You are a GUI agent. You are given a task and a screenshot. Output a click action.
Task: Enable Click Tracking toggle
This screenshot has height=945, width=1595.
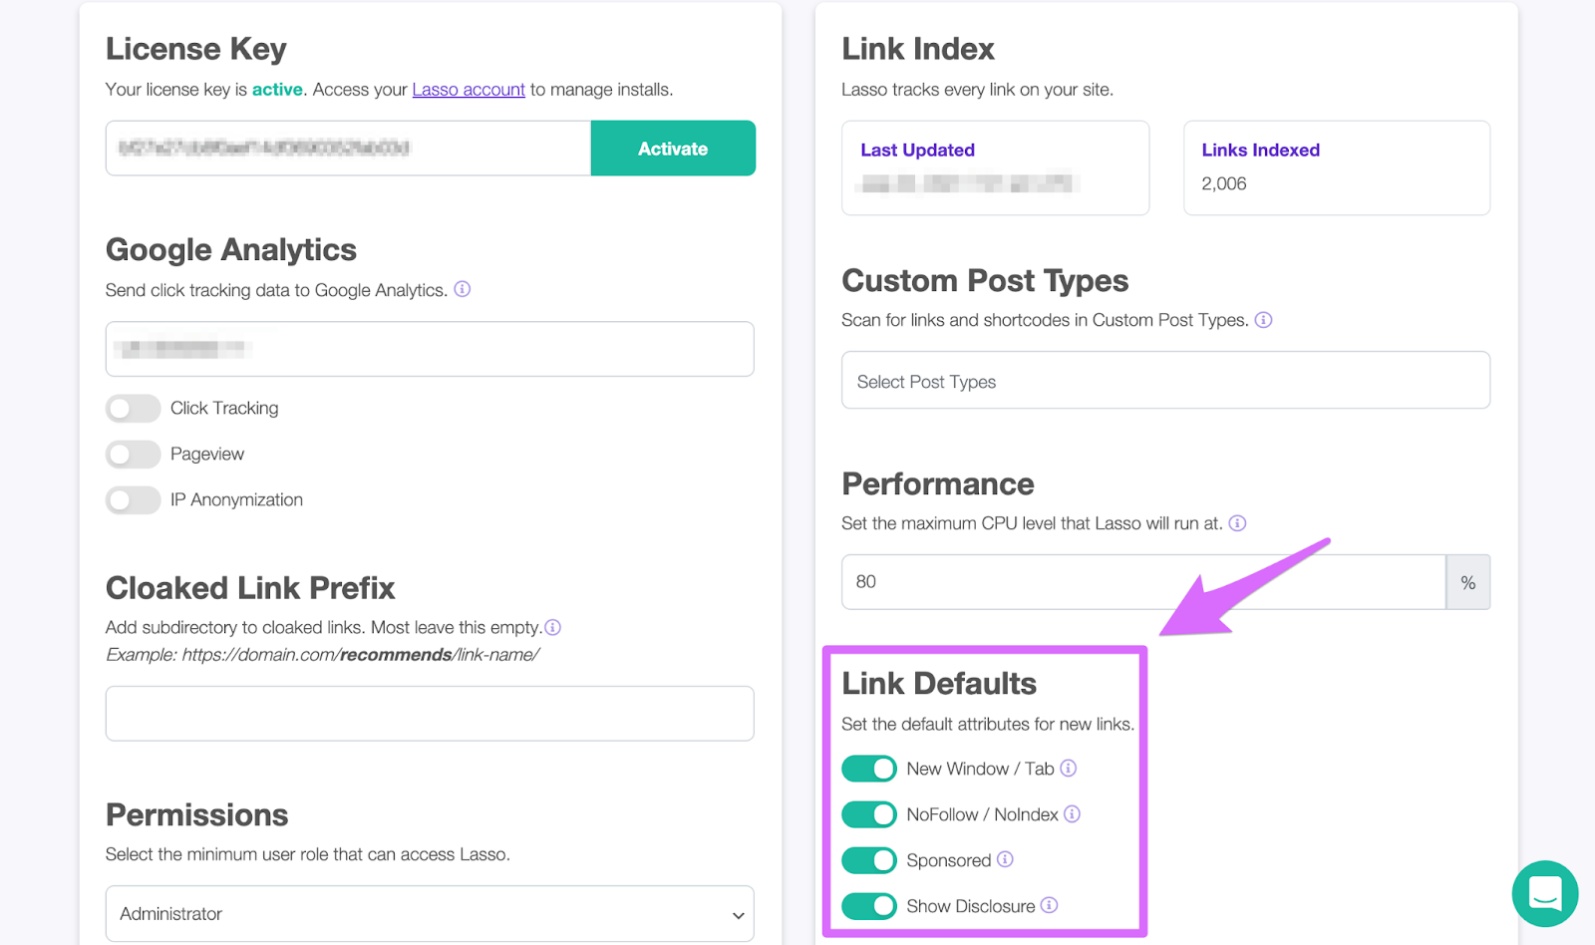(134, 409)
